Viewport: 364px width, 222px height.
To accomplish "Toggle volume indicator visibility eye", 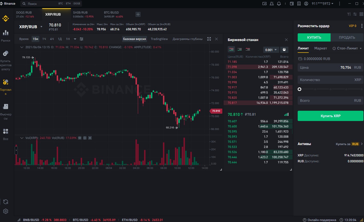I will click(x=80, y=138).
